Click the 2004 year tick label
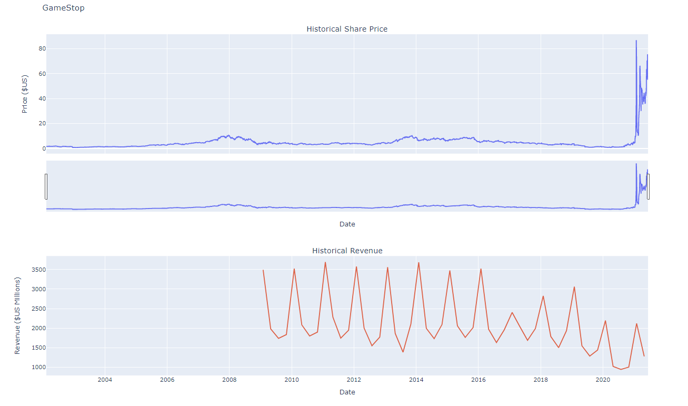 point(105,380)
